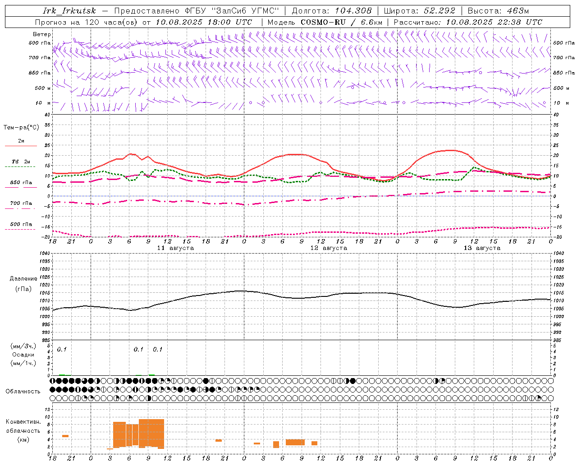The image size is (577, 462).
Task: Click the 'Модель COSMO-RU / 6.6км' text
Action: point(325,22)
